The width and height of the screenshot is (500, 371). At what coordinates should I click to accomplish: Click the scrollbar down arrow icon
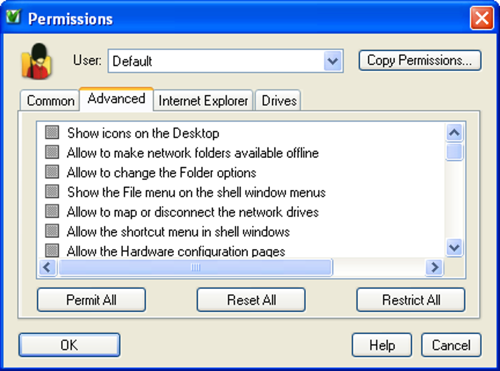point(453,248)
